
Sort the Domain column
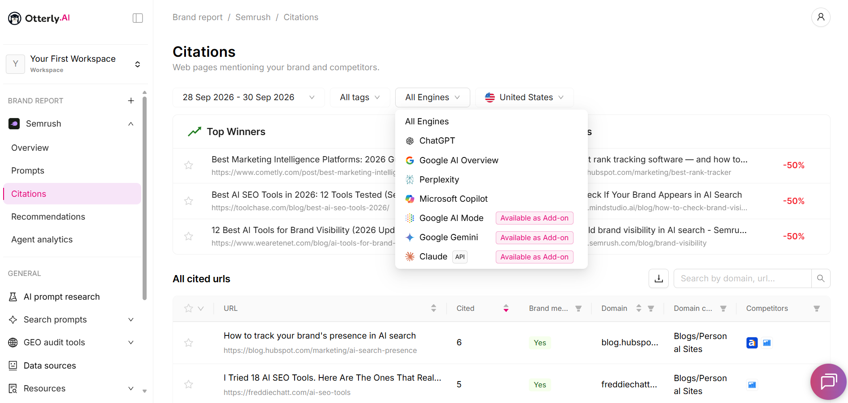point(639,308)
